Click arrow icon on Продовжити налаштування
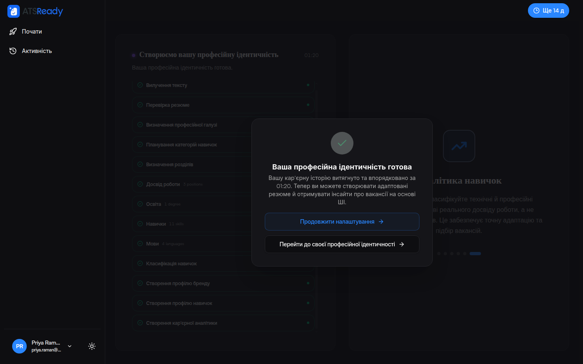The width and height of the screenshot is (583, 364). (x=381, y=222)
